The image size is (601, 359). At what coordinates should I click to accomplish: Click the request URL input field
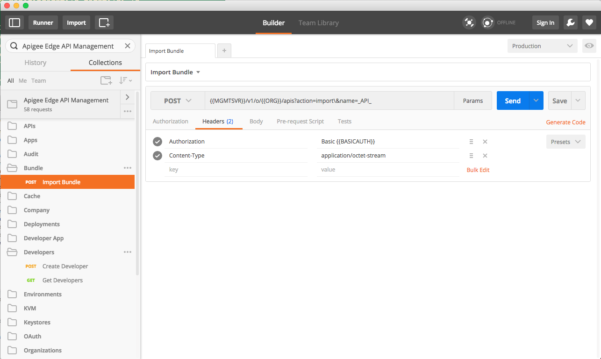pos(329,101)
